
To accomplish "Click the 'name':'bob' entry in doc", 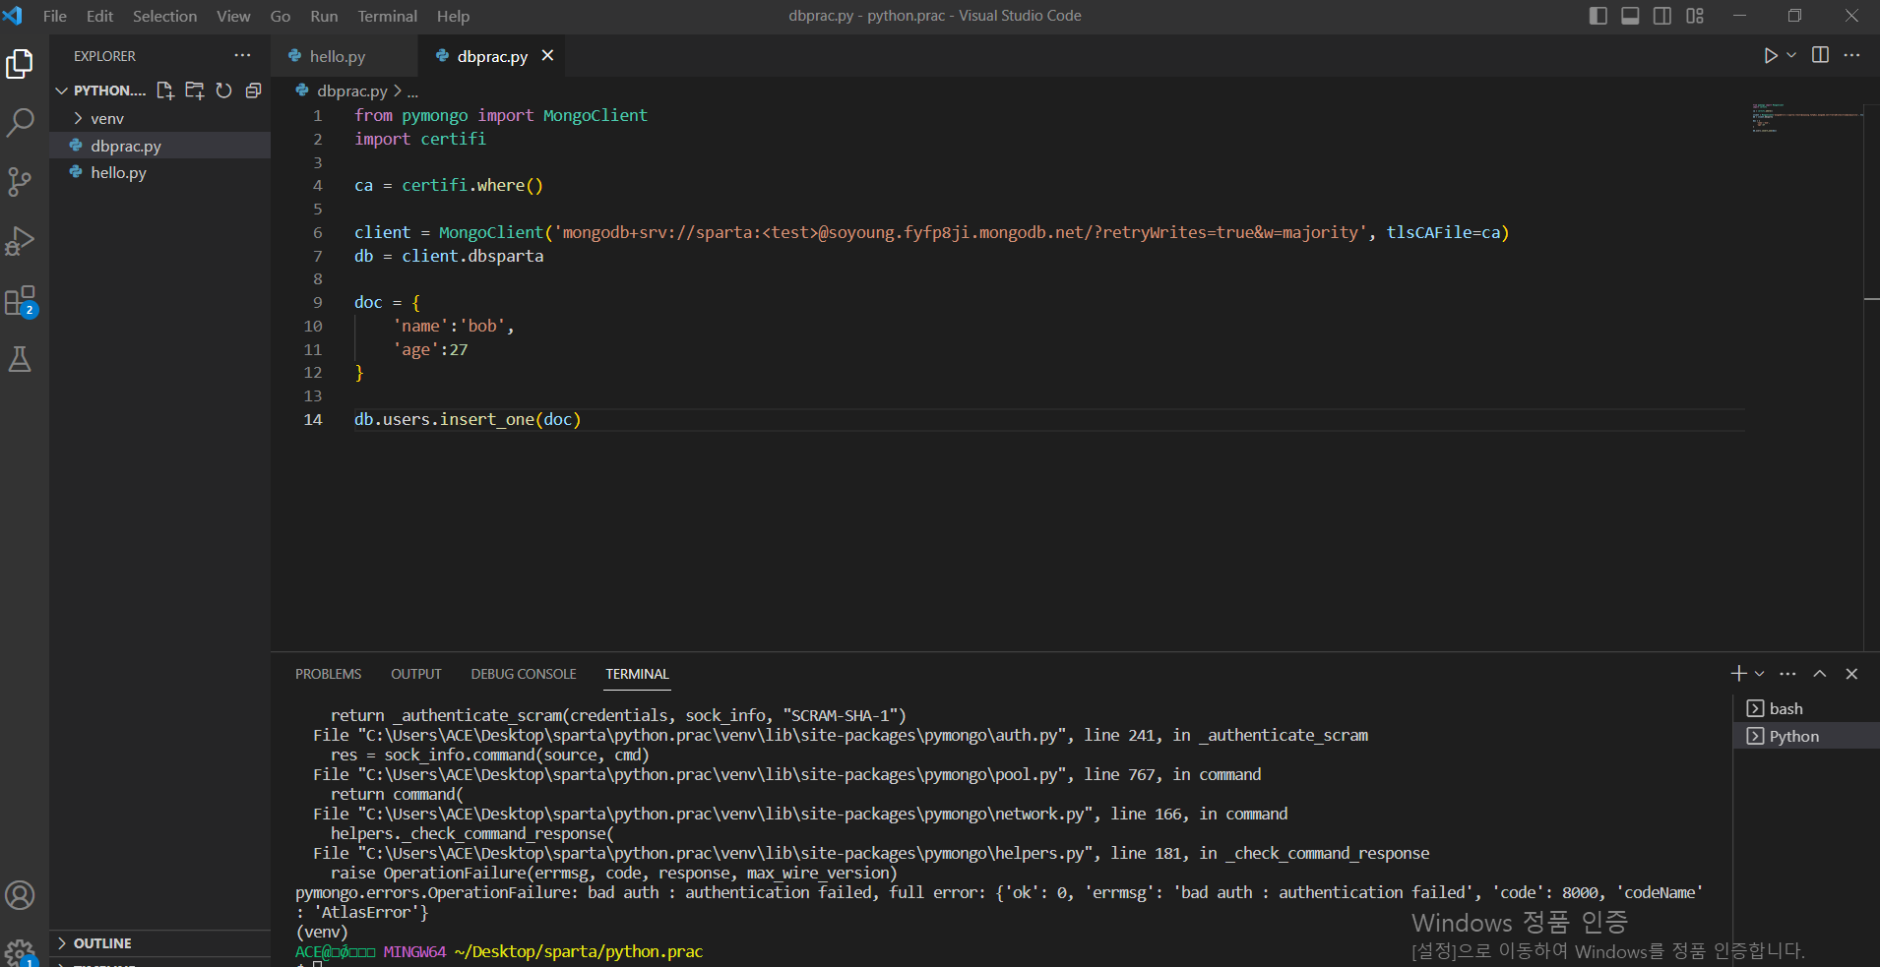I will [453, 327].
